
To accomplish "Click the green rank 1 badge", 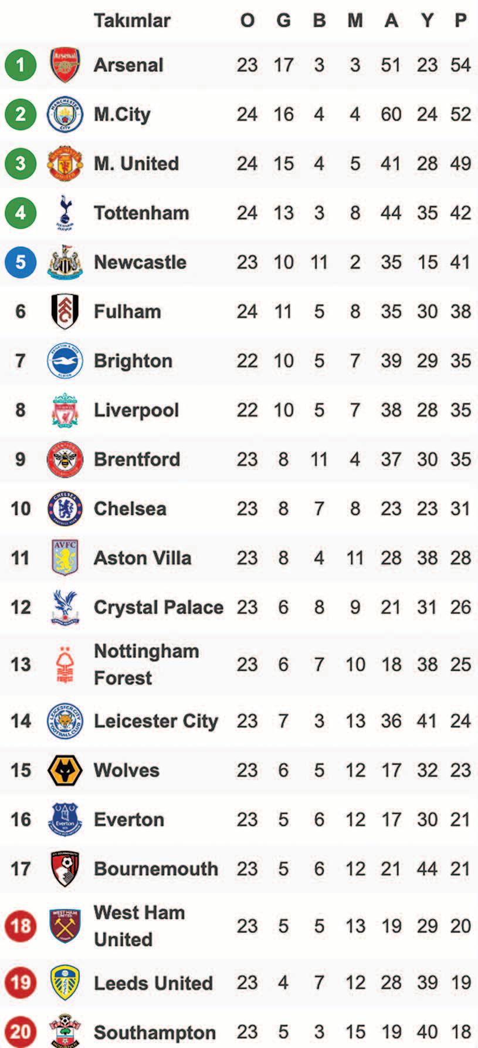I will pos(21,65).
